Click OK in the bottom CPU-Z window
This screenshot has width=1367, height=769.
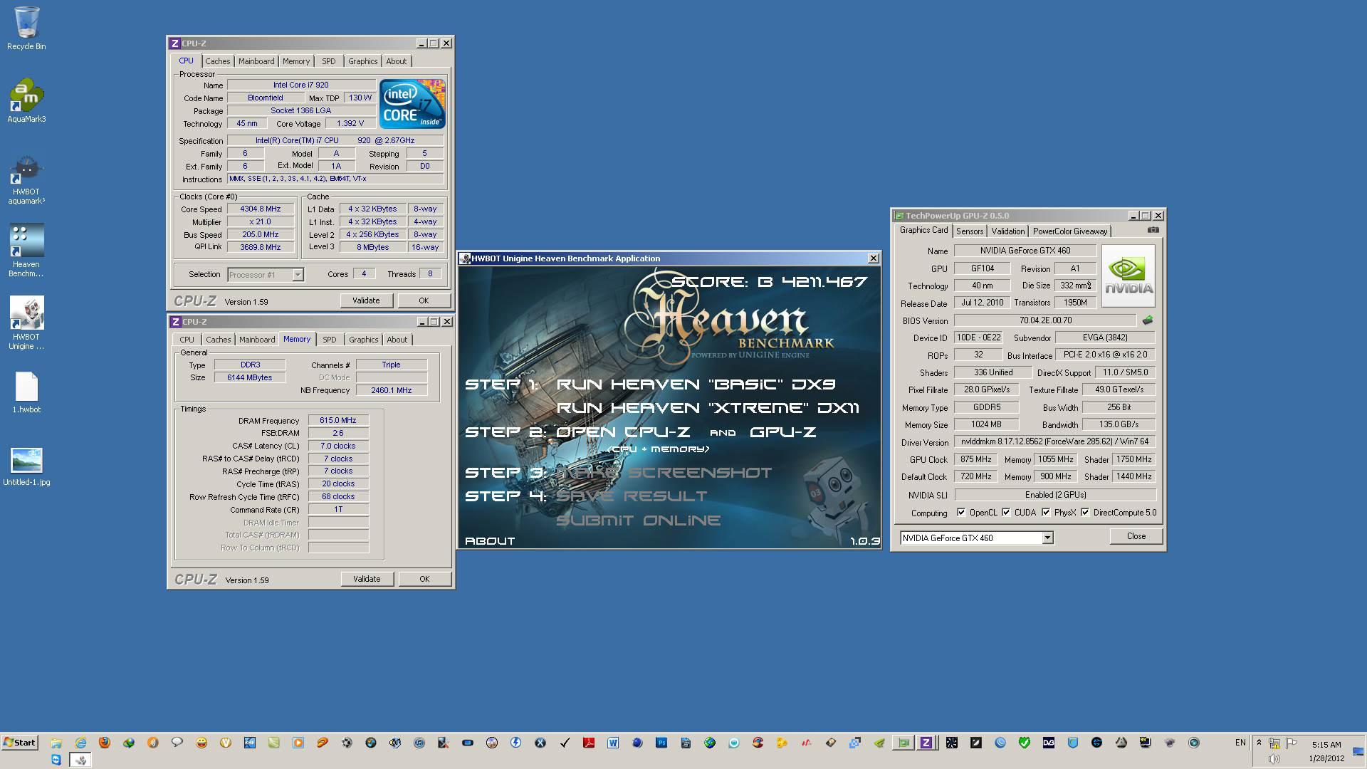pos(424,579)
